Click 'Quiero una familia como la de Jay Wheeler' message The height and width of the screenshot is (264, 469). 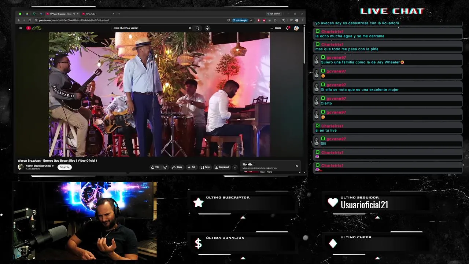point(362,62)
